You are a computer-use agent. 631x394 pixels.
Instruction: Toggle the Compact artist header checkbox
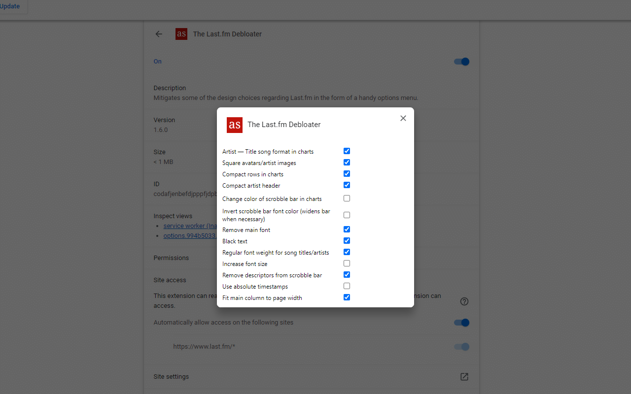pos(347,185)
